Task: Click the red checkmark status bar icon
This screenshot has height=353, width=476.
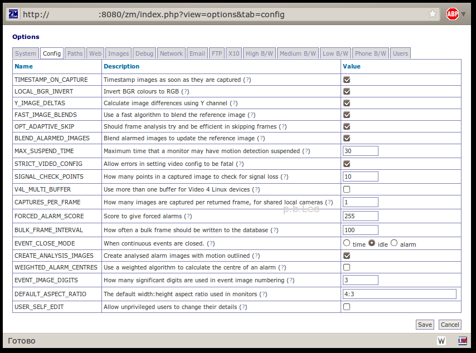Action: pos(462,341)
